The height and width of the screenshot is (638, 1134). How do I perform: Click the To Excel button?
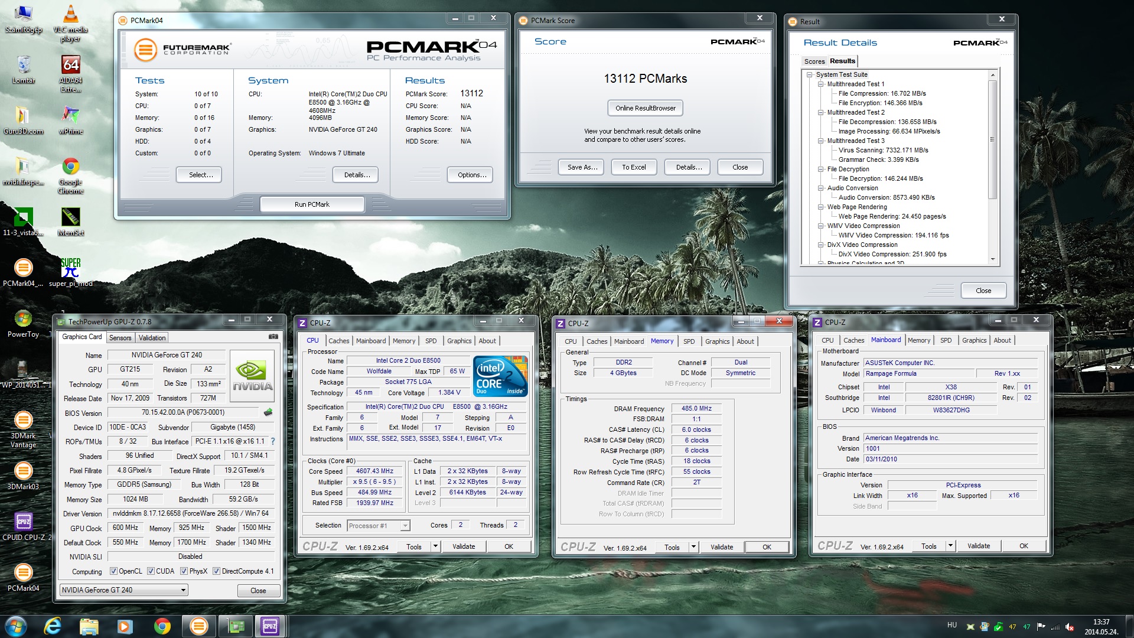pos(634,167)
